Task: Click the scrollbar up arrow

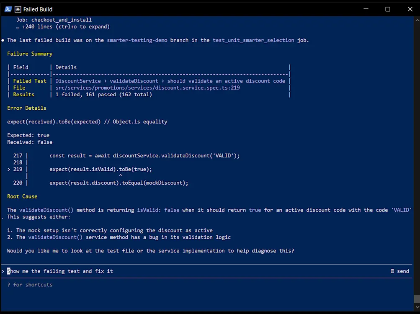Action: point(417,20)
